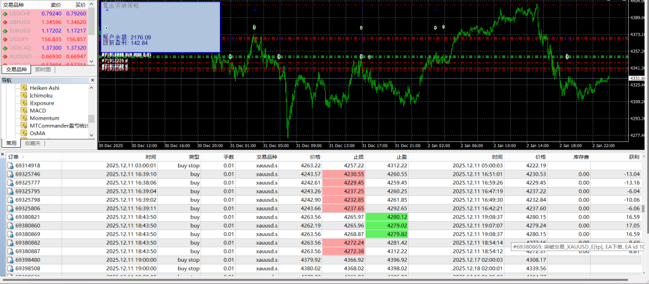Close the Navigator panel
Screen dimensions: 649x284
(92, 80)
